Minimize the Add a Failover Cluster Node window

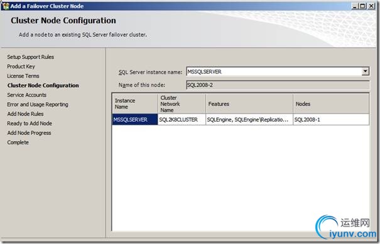point(355,6)
